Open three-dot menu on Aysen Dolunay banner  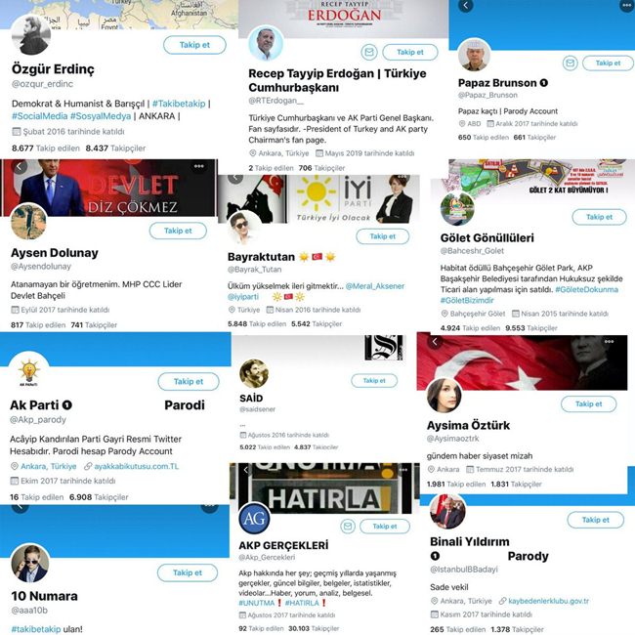(199, 166)
